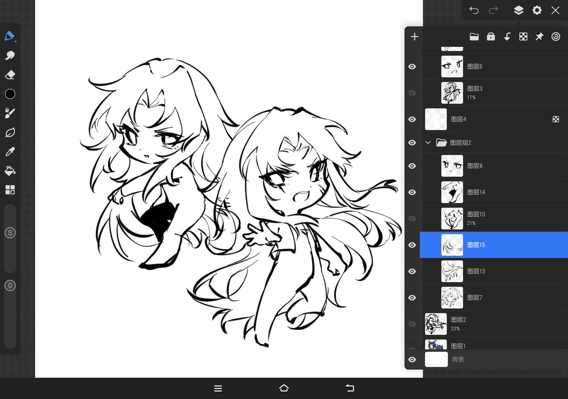
Task: Hide layer 图层13
Action: pyautogui.click(x=412, y=271)
